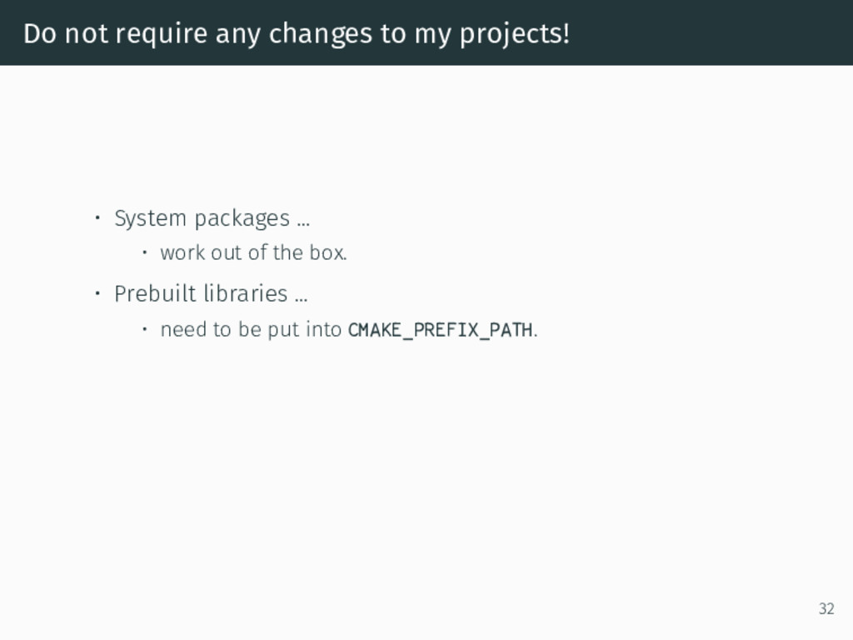This screenshot has height=640, width=853.
Task: Click the slide number 32
Action: pos(826,608)
